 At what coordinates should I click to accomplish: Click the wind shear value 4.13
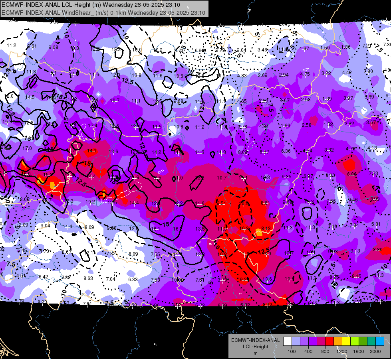click(372, 148)
